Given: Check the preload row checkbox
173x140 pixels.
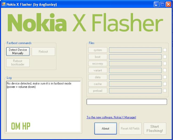Looking at the screenshot, I should click(x=165, y=91).
